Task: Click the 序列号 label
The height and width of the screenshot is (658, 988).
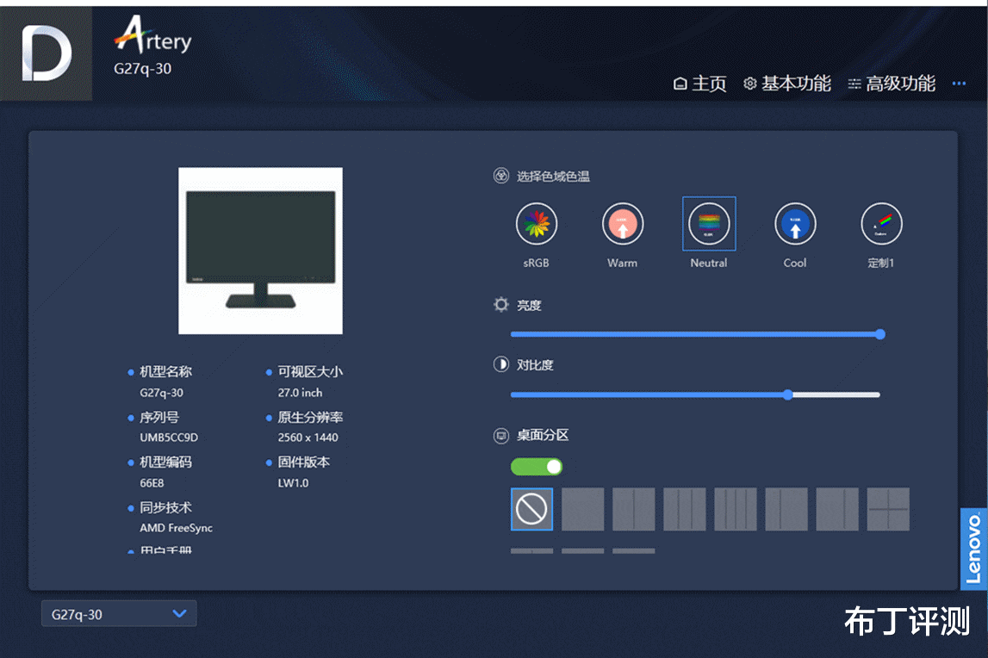Action: [158, 417]
